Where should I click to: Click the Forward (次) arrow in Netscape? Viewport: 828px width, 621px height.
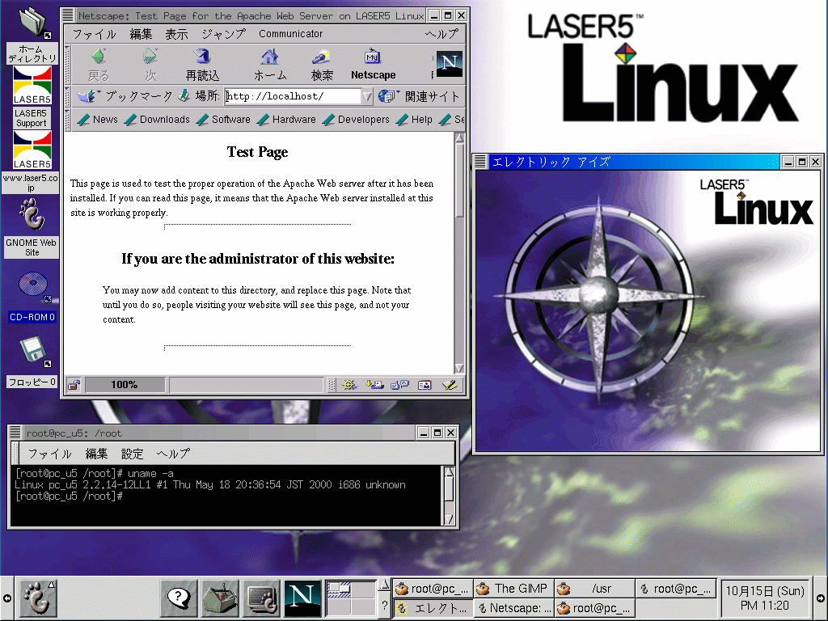(150, 65)
